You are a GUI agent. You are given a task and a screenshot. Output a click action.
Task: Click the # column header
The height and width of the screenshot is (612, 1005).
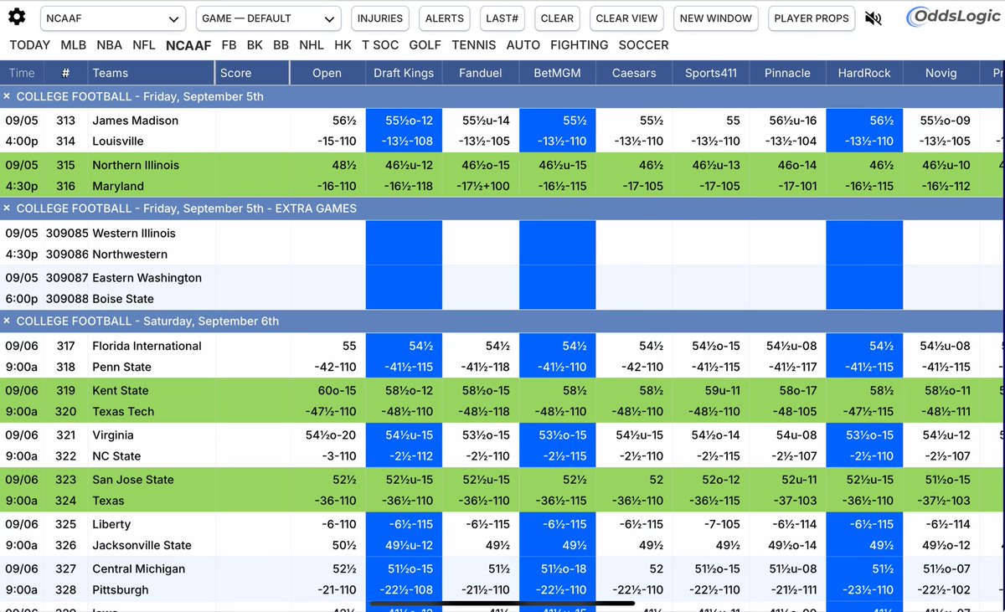click(65, 73)
